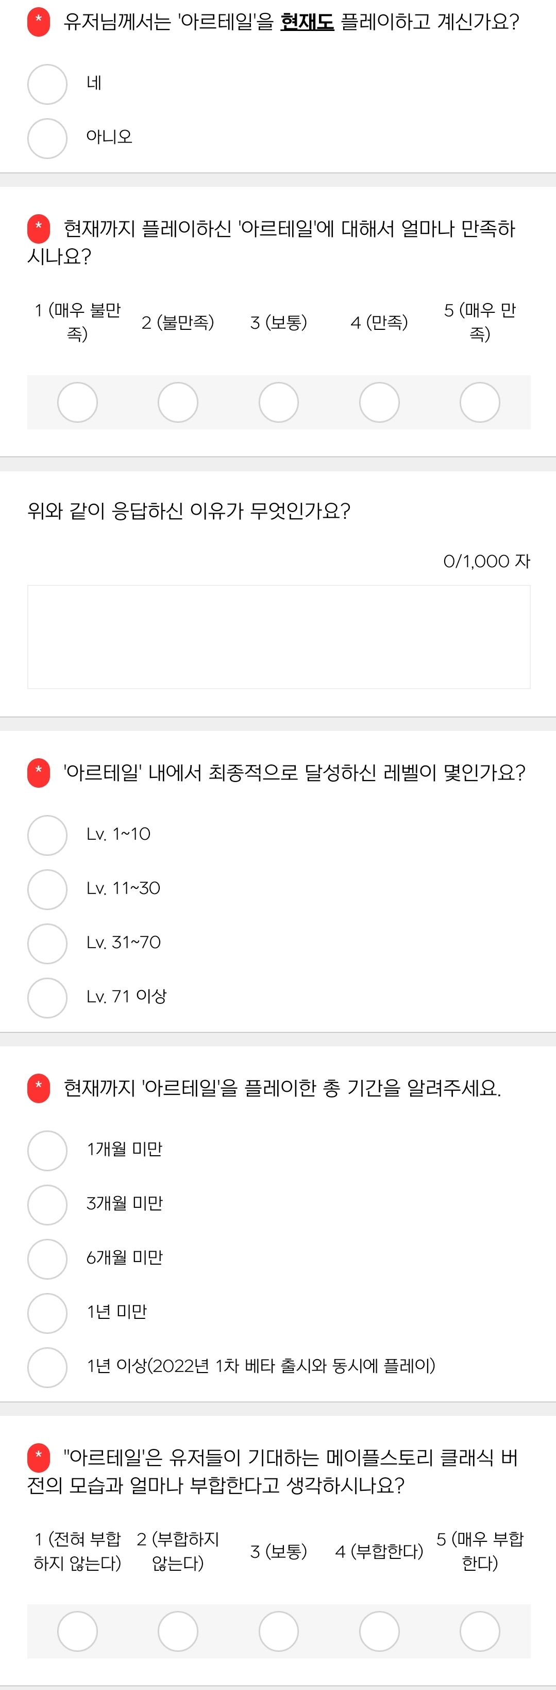556x1690 pixels.
Task: Rate classic match as 5 (매우 부합한다)
Action: tap(480, 1631)
